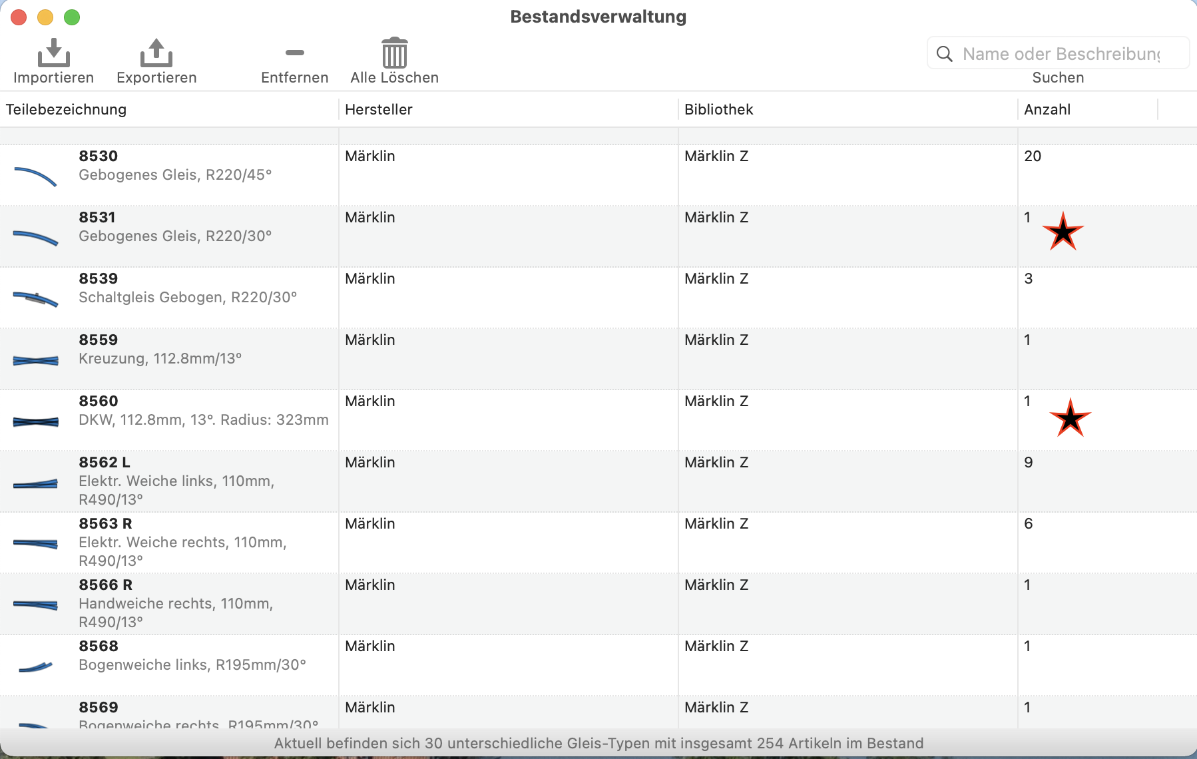Select the 8566 R Handweiche thumbnail
The image size is (1197, 759).
36,605
